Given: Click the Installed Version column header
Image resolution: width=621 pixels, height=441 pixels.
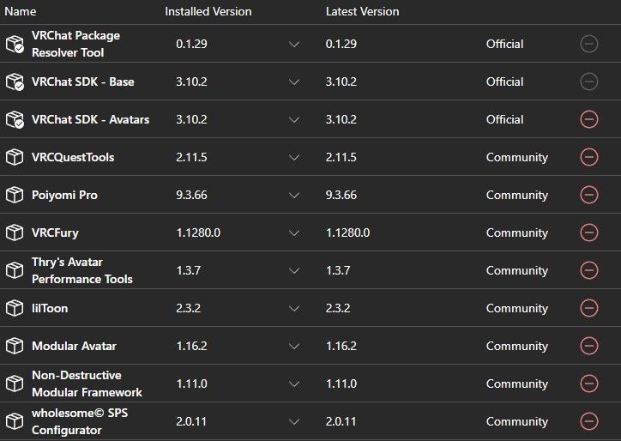Looking at the screenshot, I should click(208, 11).
